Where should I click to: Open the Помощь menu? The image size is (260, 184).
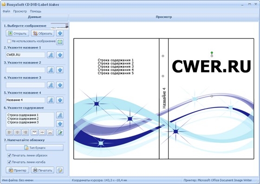(35, 11)
